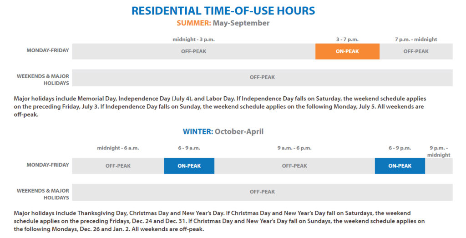This screenshot has width=466, height=238.
Task: Click the SUMMER: May-September heading
Action: coord(223,23)
